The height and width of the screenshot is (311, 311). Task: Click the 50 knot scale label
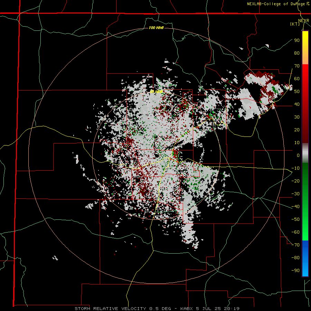[297, 92]
